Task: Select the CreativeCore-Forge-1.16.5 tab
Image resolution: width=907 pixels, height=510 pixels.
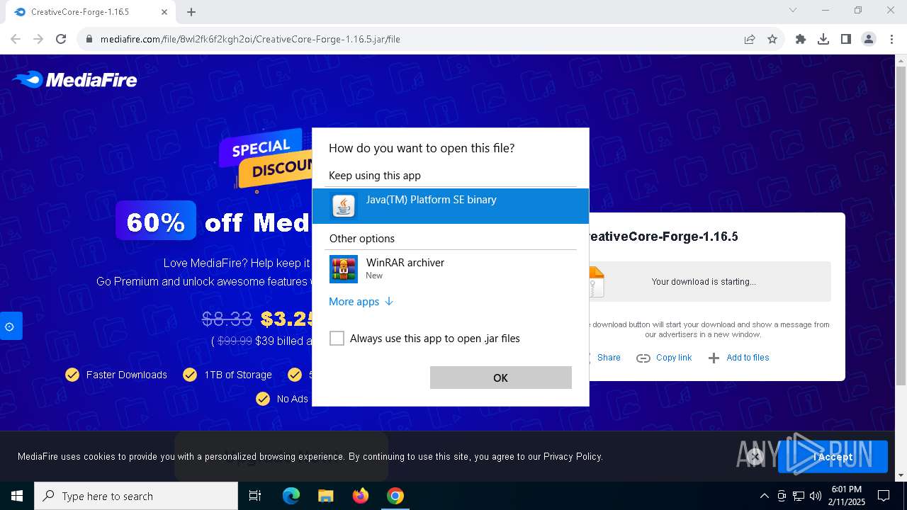Action: 89,12
